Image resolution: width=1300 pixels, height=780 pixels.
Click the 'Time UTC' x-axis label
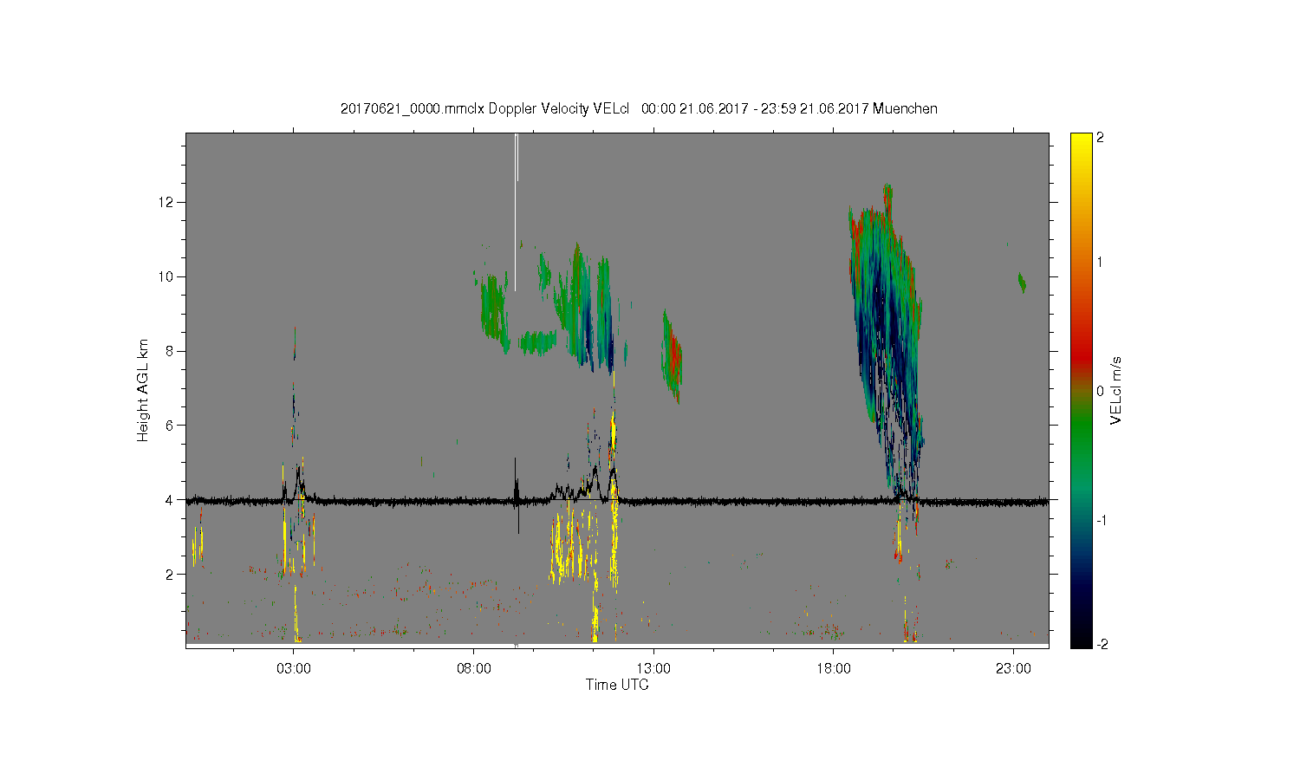(x=617, y=685)
